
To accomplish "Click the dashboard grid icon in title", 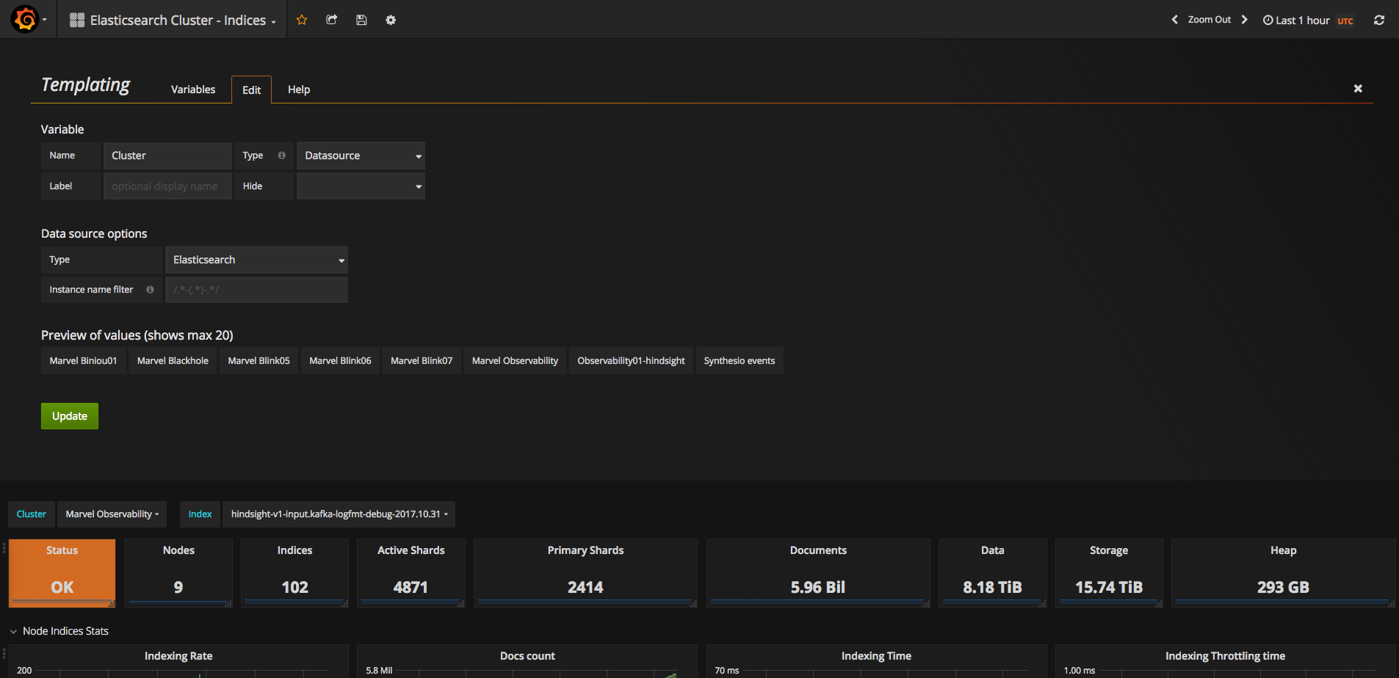I will coord(77,20).
